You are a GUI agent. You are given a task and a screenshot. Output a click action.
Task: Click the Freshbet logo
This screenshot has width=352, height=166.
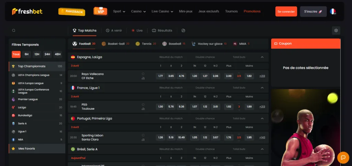click(x=27, y=11)
